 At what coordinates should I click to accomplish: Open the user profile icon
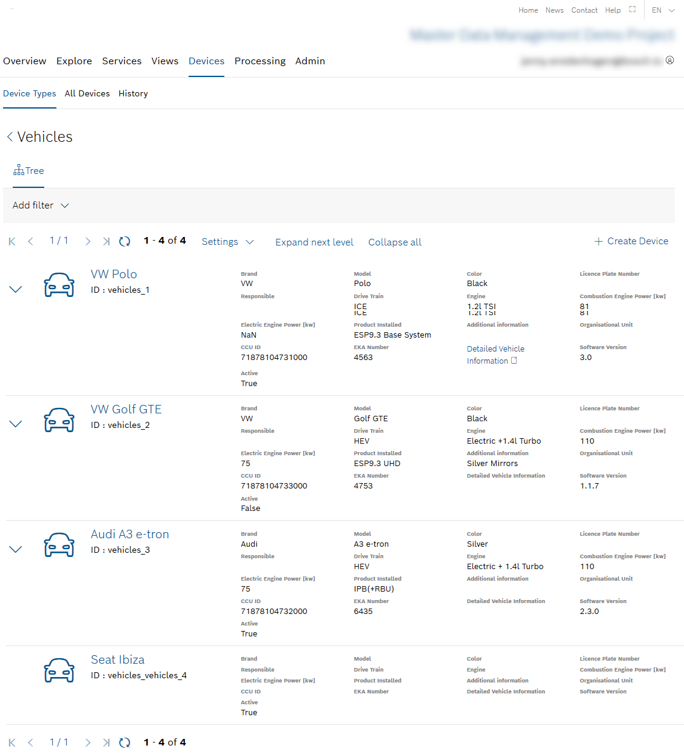tap(669, 60)
